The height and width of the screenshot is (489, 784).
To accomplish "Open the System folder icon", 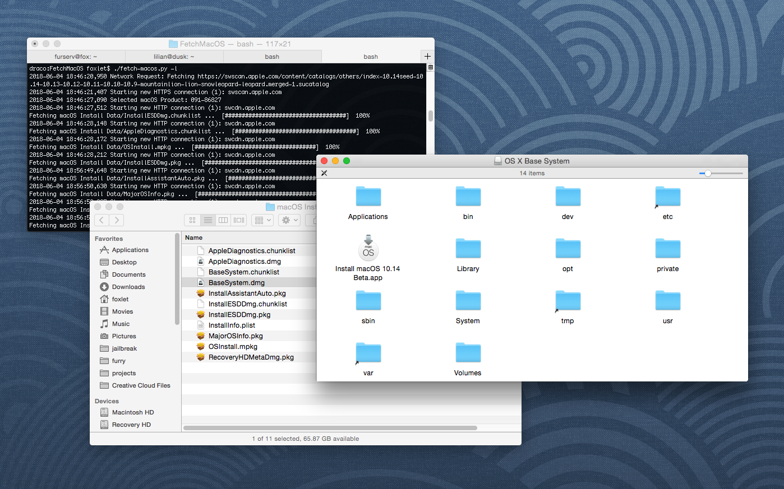I will click(x=468, y=301).
